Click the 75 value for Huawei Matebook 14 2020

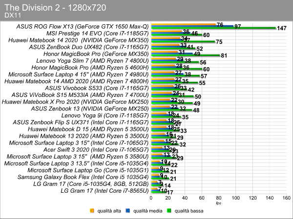[219, 42]
